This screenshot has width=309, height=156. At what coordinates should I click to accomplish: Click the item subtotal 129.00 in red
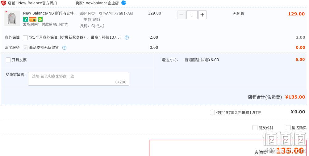296,14
